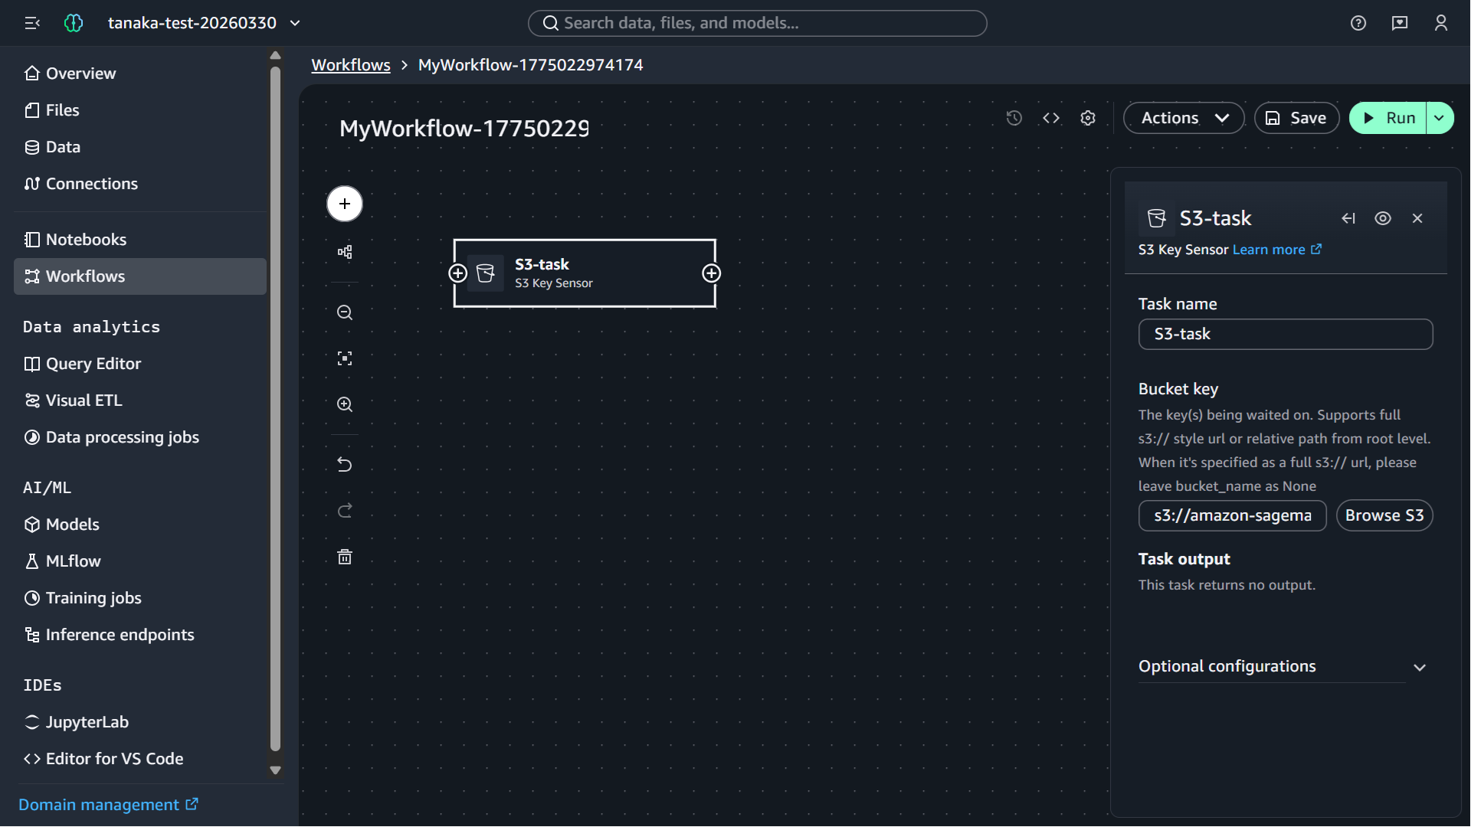Expand Optional configurations

pyautogui.click(x=1282, y=667)
